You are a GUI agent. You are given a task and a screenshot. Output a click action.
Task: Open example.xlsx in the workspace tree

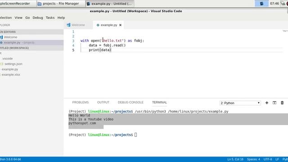pos(11,75)
